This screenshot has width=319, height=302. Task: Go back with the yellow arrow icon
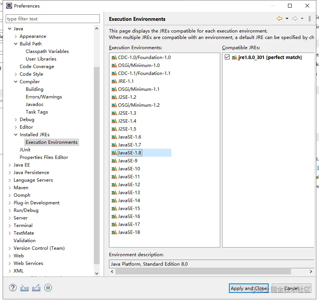pos(280,19)
